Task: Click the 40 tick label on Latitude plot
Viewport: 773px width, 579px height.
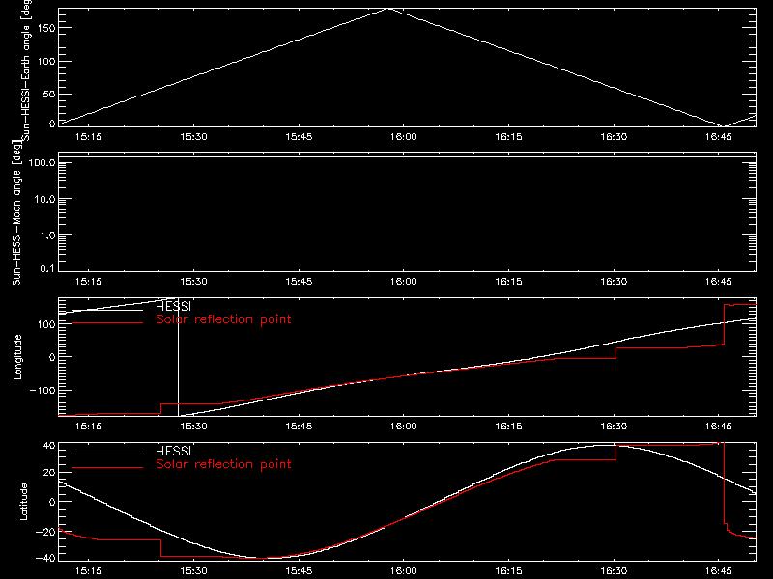Action: (49, 446)
